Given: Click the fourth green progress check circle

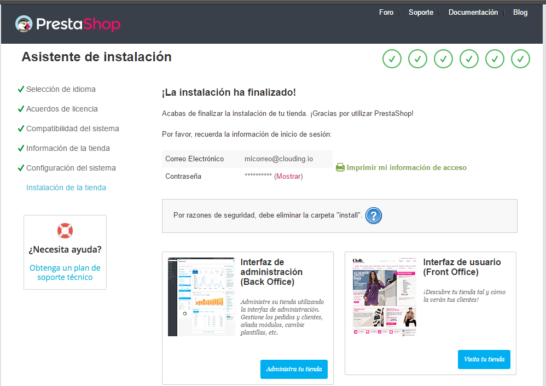Looking at the screenshot, I should (469, 59).
